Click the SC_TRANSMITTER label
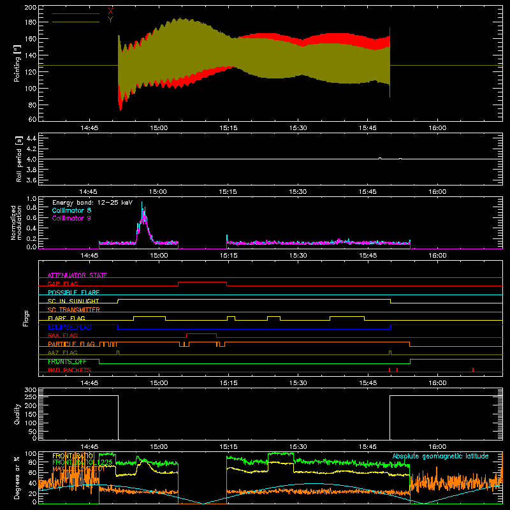This screenshot has height=510, width=510. (74, 310)
